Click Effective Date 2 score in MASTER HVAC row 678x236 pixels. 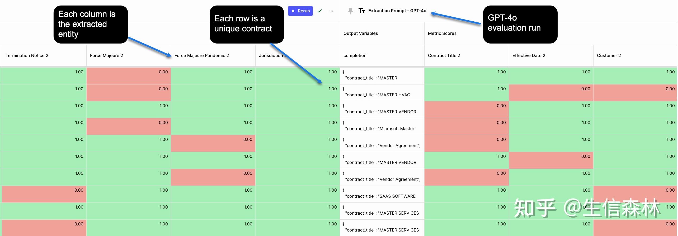pyautogui.click(x=551, y=93)
